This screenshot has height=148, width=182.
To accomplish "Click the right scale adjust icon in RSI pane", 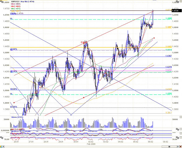I will 177,138.
